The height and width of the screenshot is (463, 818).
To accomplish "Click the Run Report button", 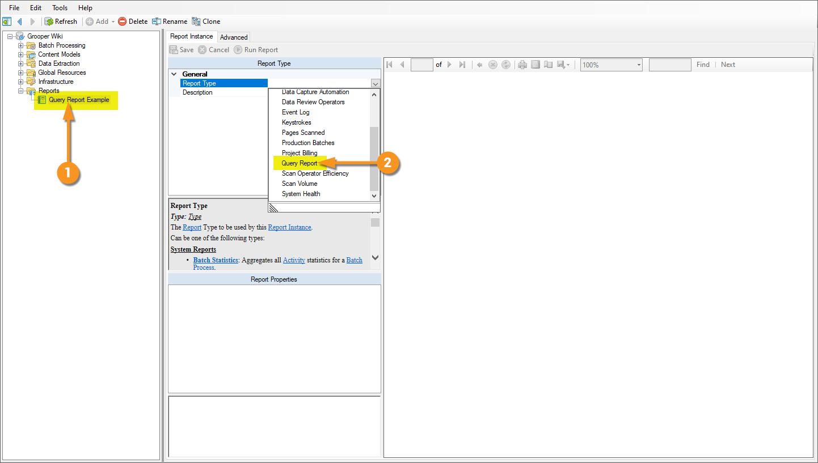I will (x=256, y=50).
